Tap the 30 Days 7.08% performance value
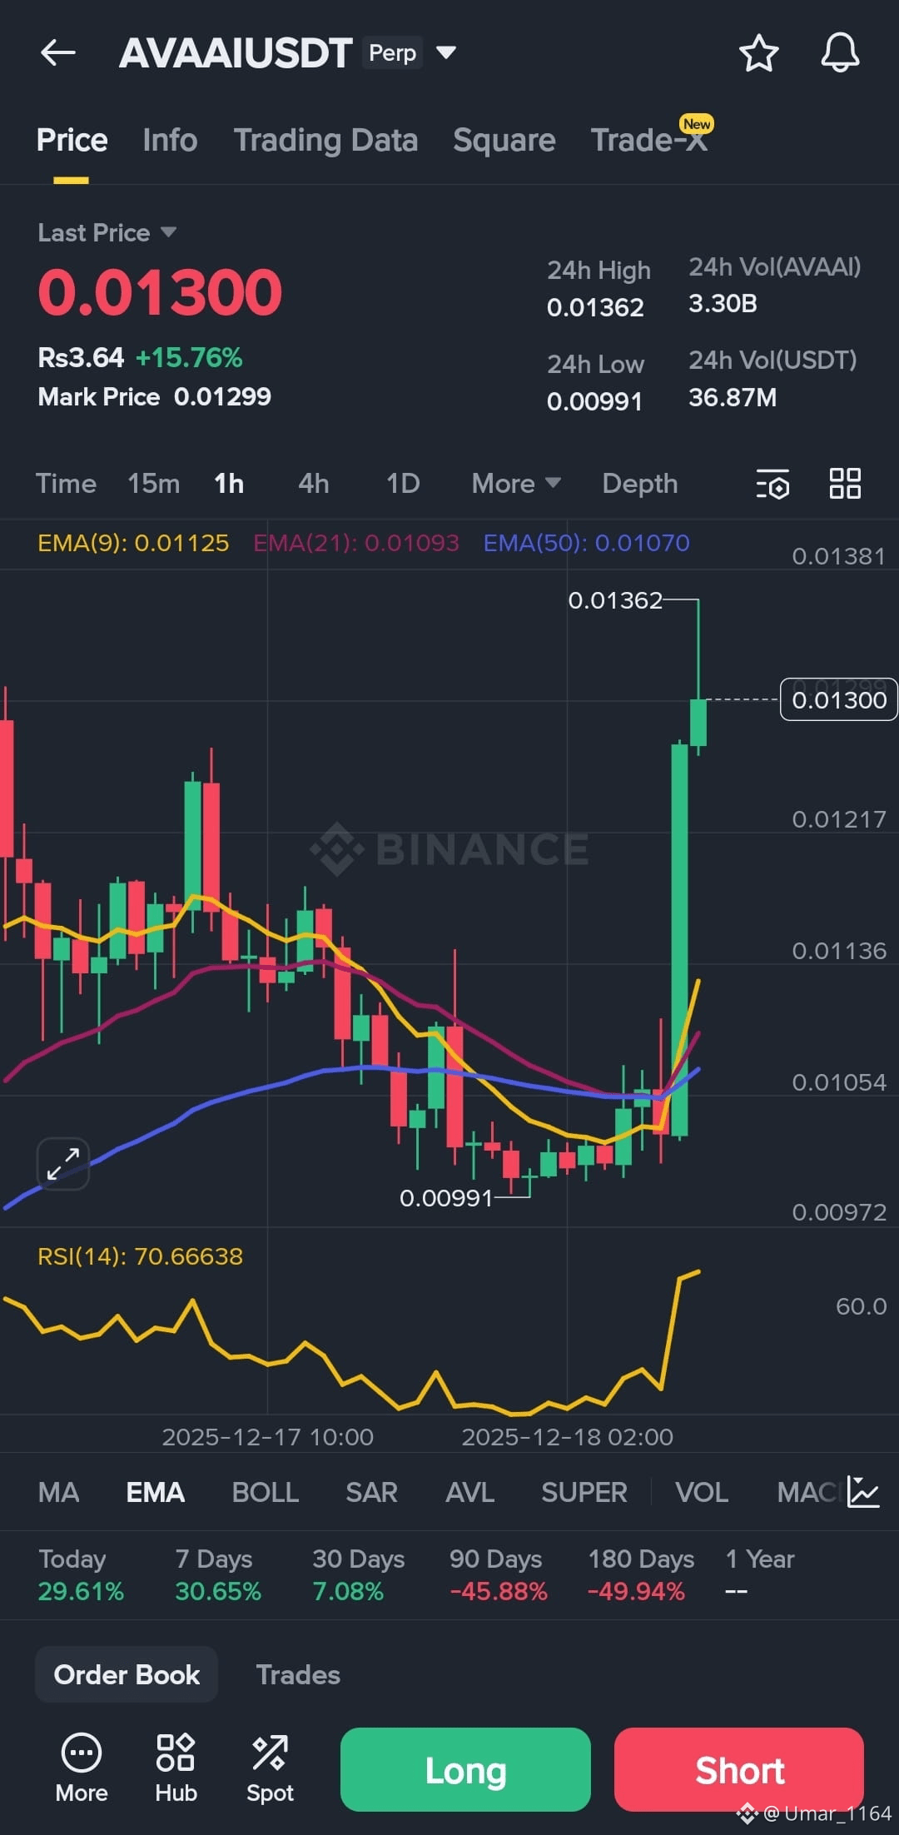899x1835 pixels. [348, 1591]
